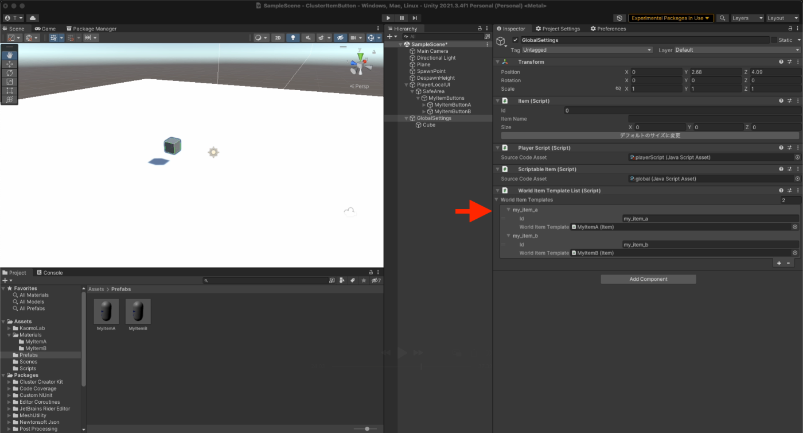The width and height of the screenshot is (803, 433).
Task: Switch to the Console tab
Action: coord(50,273)
